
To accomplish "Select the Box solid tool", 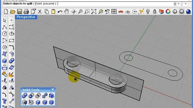I will (x=5, y=61).
